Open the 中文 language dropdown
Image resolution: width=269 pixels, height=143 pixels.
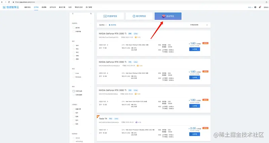[x=250, y=7]
